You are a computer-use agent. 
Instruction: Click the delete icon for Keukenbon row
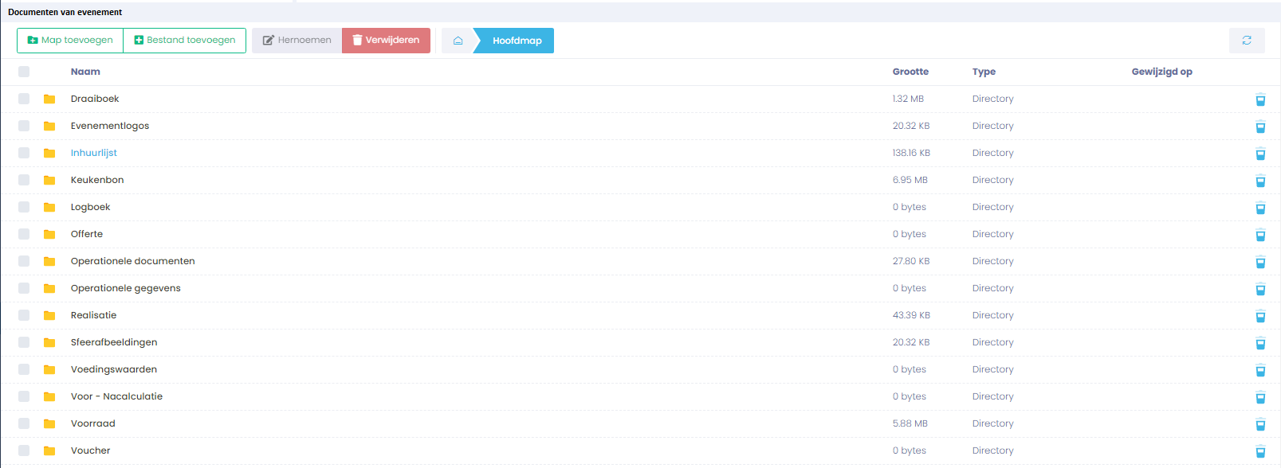(x=1260, y=181)
